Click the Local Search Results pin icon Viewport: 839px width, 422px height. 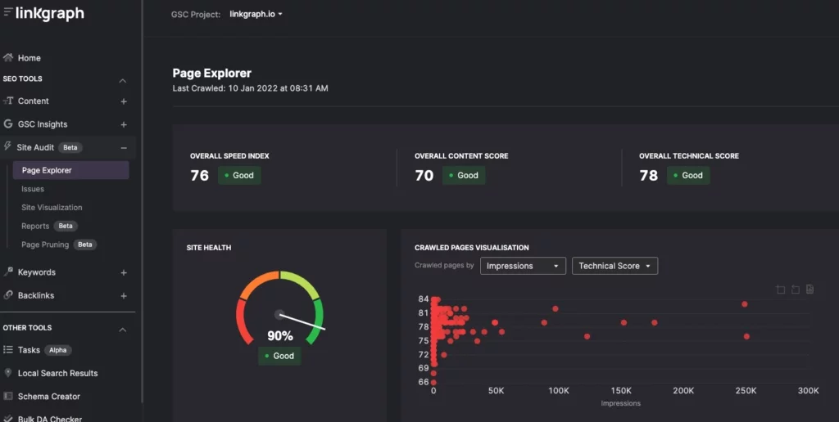pyautogui.click(x=8, y=373)
